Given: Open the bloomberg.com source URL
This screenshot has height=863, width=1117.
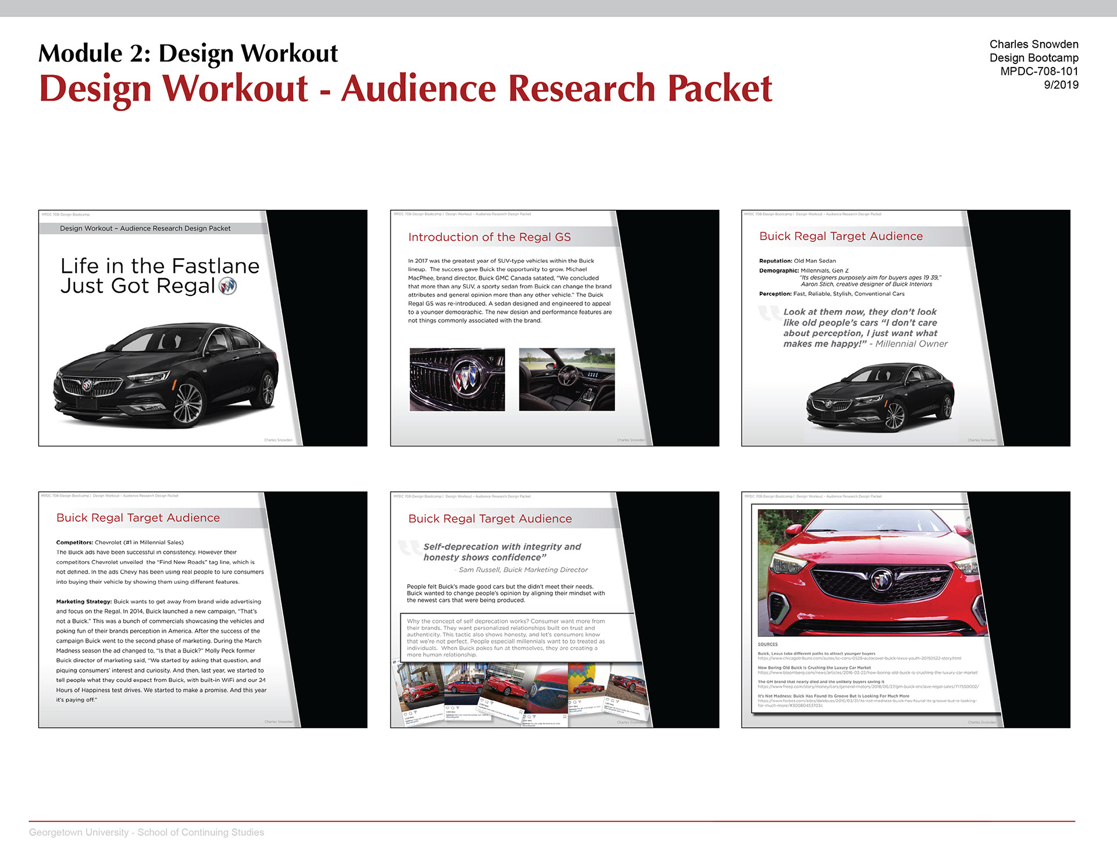Looking at the screenshot, I should click(867, 673).
